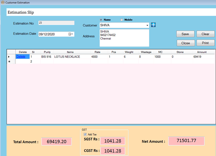Click the MC cell 1000
This screenshot has height=156, width=216.
(162, 57)
